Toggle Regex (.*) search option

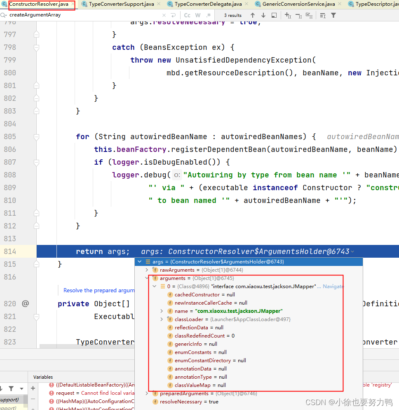click(x=209, y=15)
